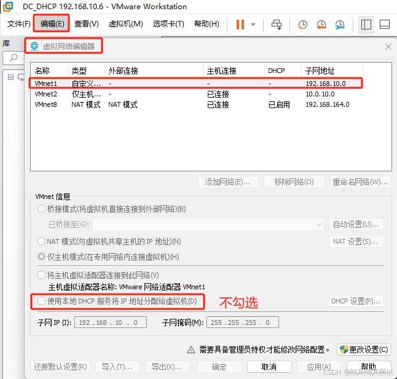The image size is (397, 379).
Task: Click subnet address 10.0.10.0 cell
Action: [320, 94]
